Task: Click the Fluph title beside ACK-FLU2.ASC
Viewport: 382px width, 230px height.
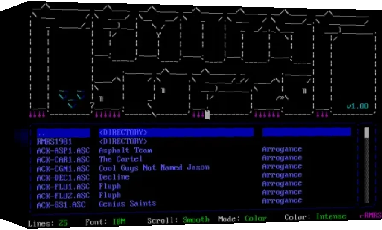Action: pyautogui.click(x=110, y=195)
